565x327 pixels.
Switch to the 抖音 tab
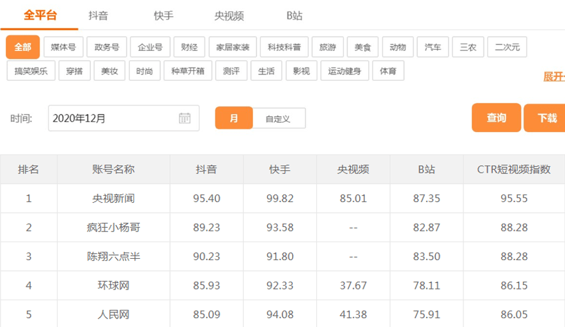(98, 16)
